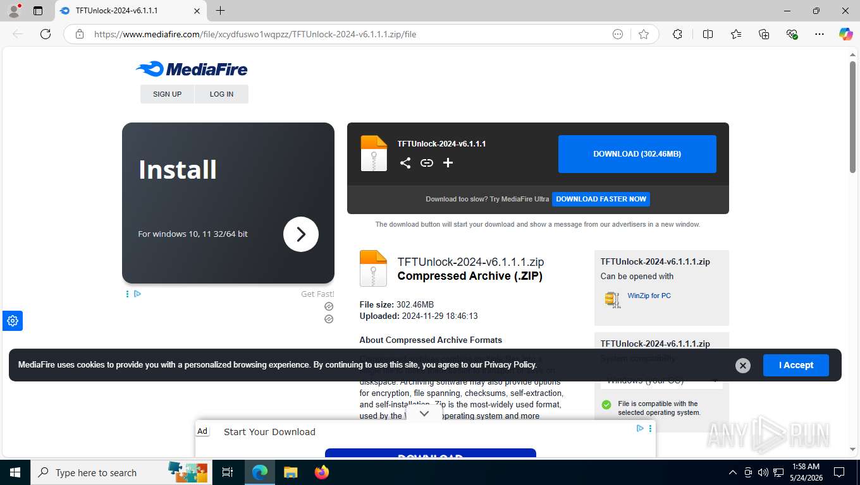Open the feedback smiley icon in address bar

pos(618,34)
